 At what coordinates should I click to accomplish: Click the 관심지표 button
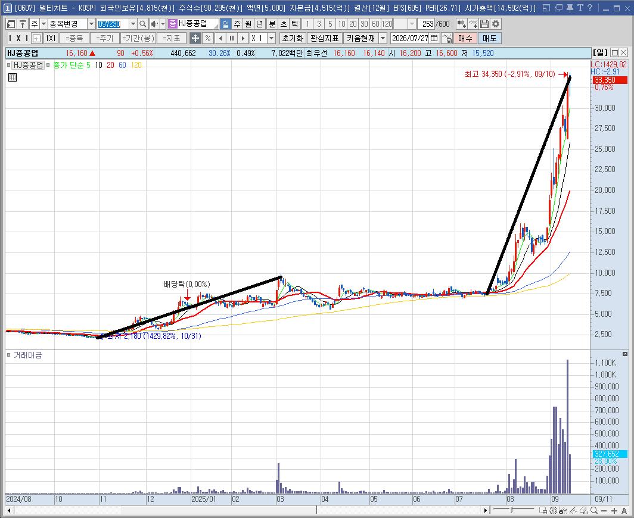(324, 38)
